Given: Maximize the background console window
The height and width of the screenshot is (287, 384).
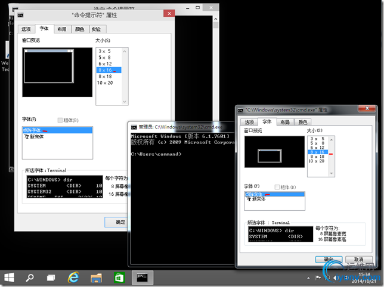Looking at the screenshot, I should pyautogui.click(x=197, y=8).
